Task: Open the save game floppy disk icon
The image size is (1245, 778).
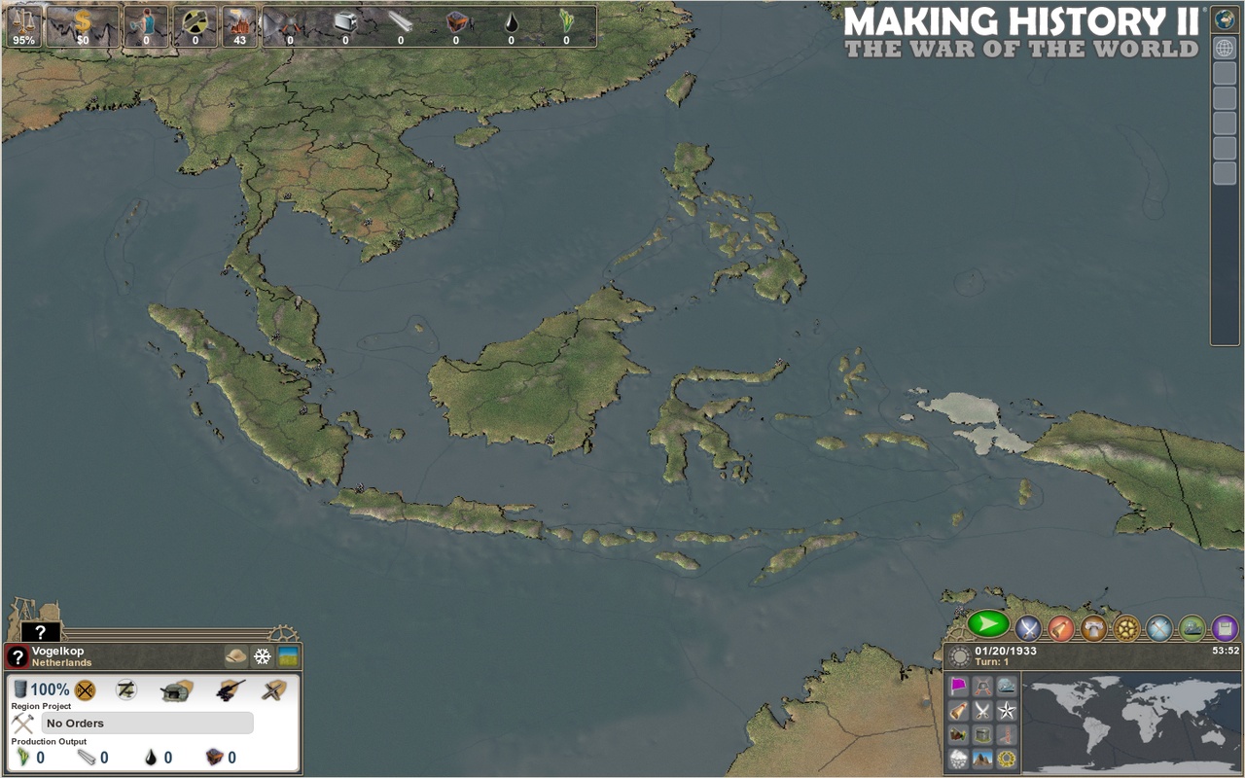Action: point(1224,630)
